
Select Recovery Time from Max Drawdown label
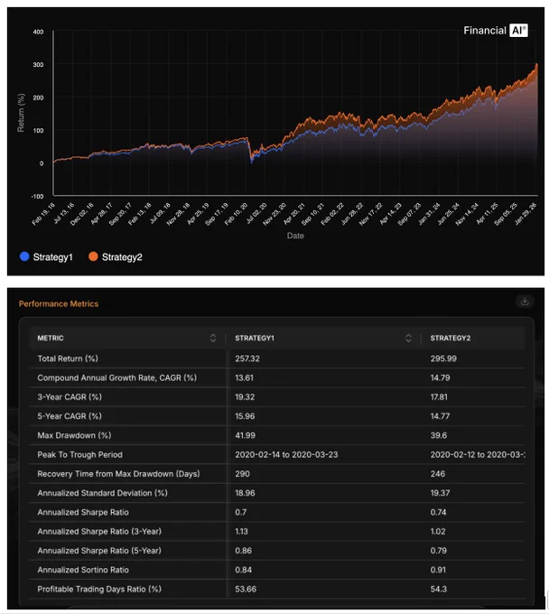(x=118, y=474)
